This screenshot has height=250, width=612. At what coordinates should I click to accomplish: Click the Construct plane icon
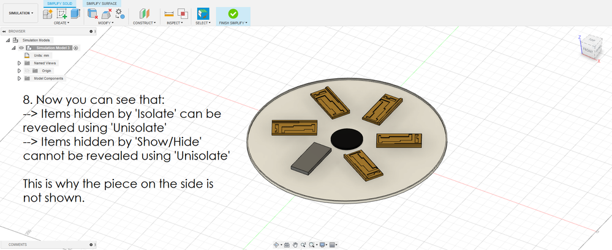click(145, 13)
